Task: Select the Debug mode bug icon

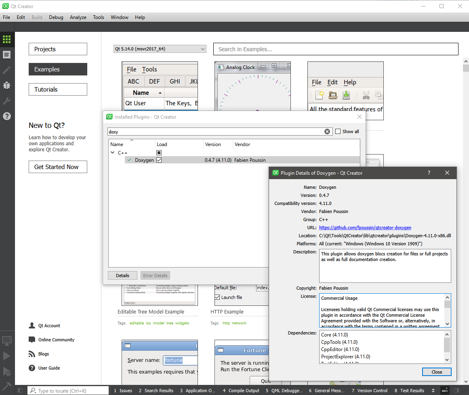Action: pyautogui.click(x=7, y=86)
